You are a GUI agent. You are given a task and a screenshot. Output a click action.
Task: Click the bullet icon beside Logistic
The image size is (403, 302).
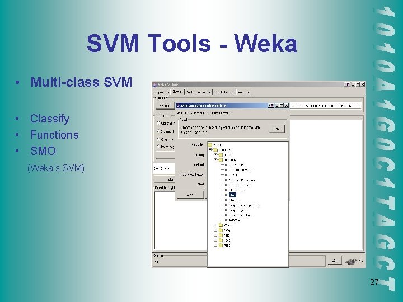[x=226, y=175]
